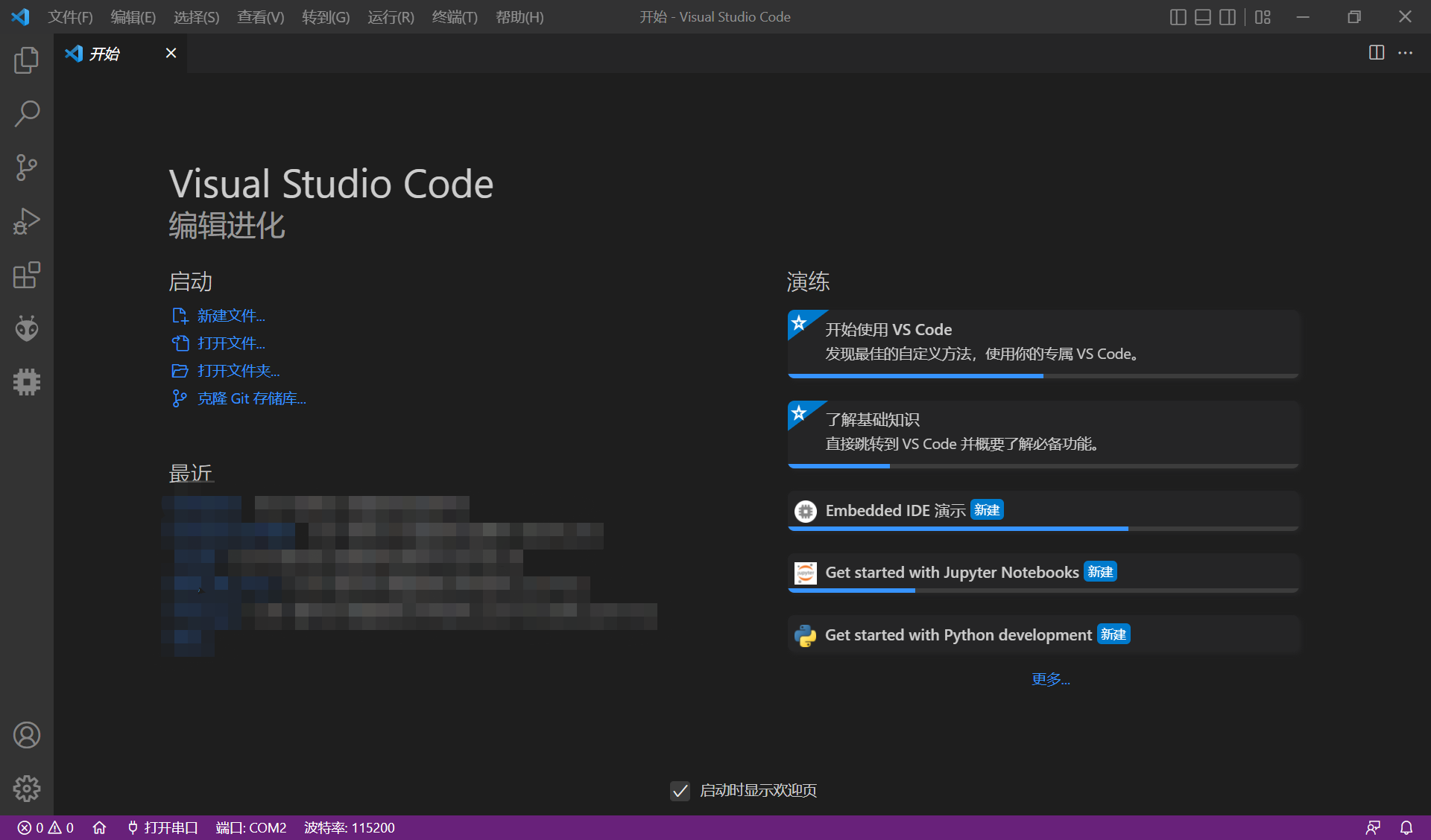Open the 查看(V) menu
The width and height of the screenshot is (1431, 840).
click(x=261, y=16)
